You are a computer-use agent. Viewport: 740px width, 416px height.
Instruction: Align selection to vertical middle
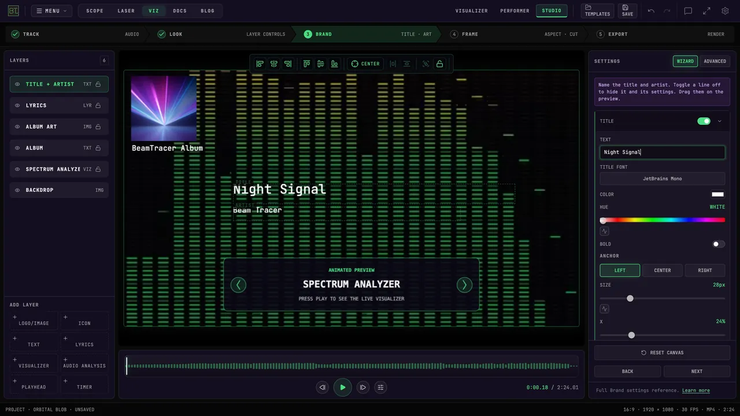click(x=320, y=64)
